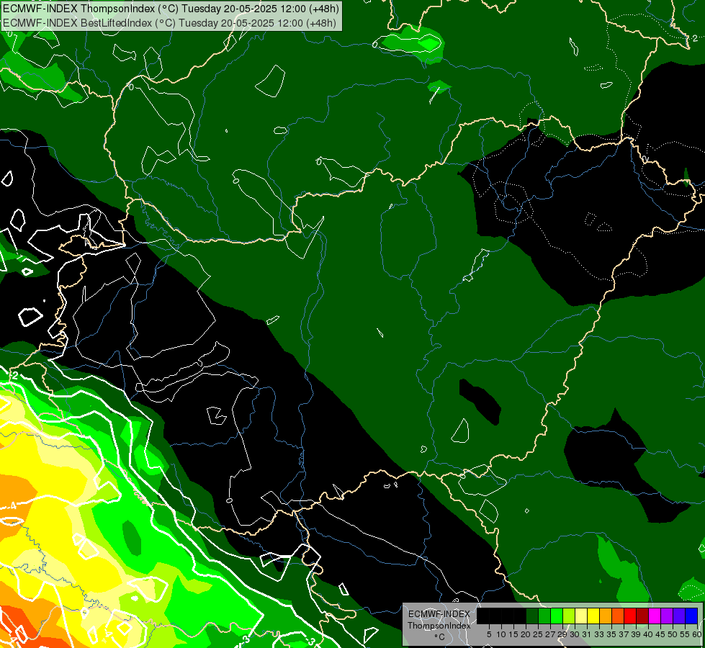Pick the dark red 39–40 legend swatch
The height and width of the screenshot is (648, 705).
(642, 616)
